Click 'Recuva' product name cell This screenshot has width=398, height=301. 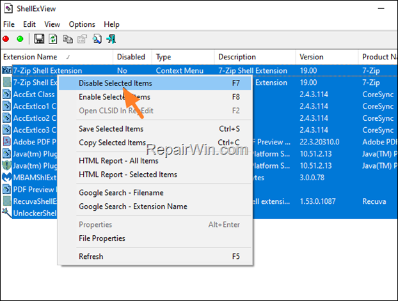374,201
